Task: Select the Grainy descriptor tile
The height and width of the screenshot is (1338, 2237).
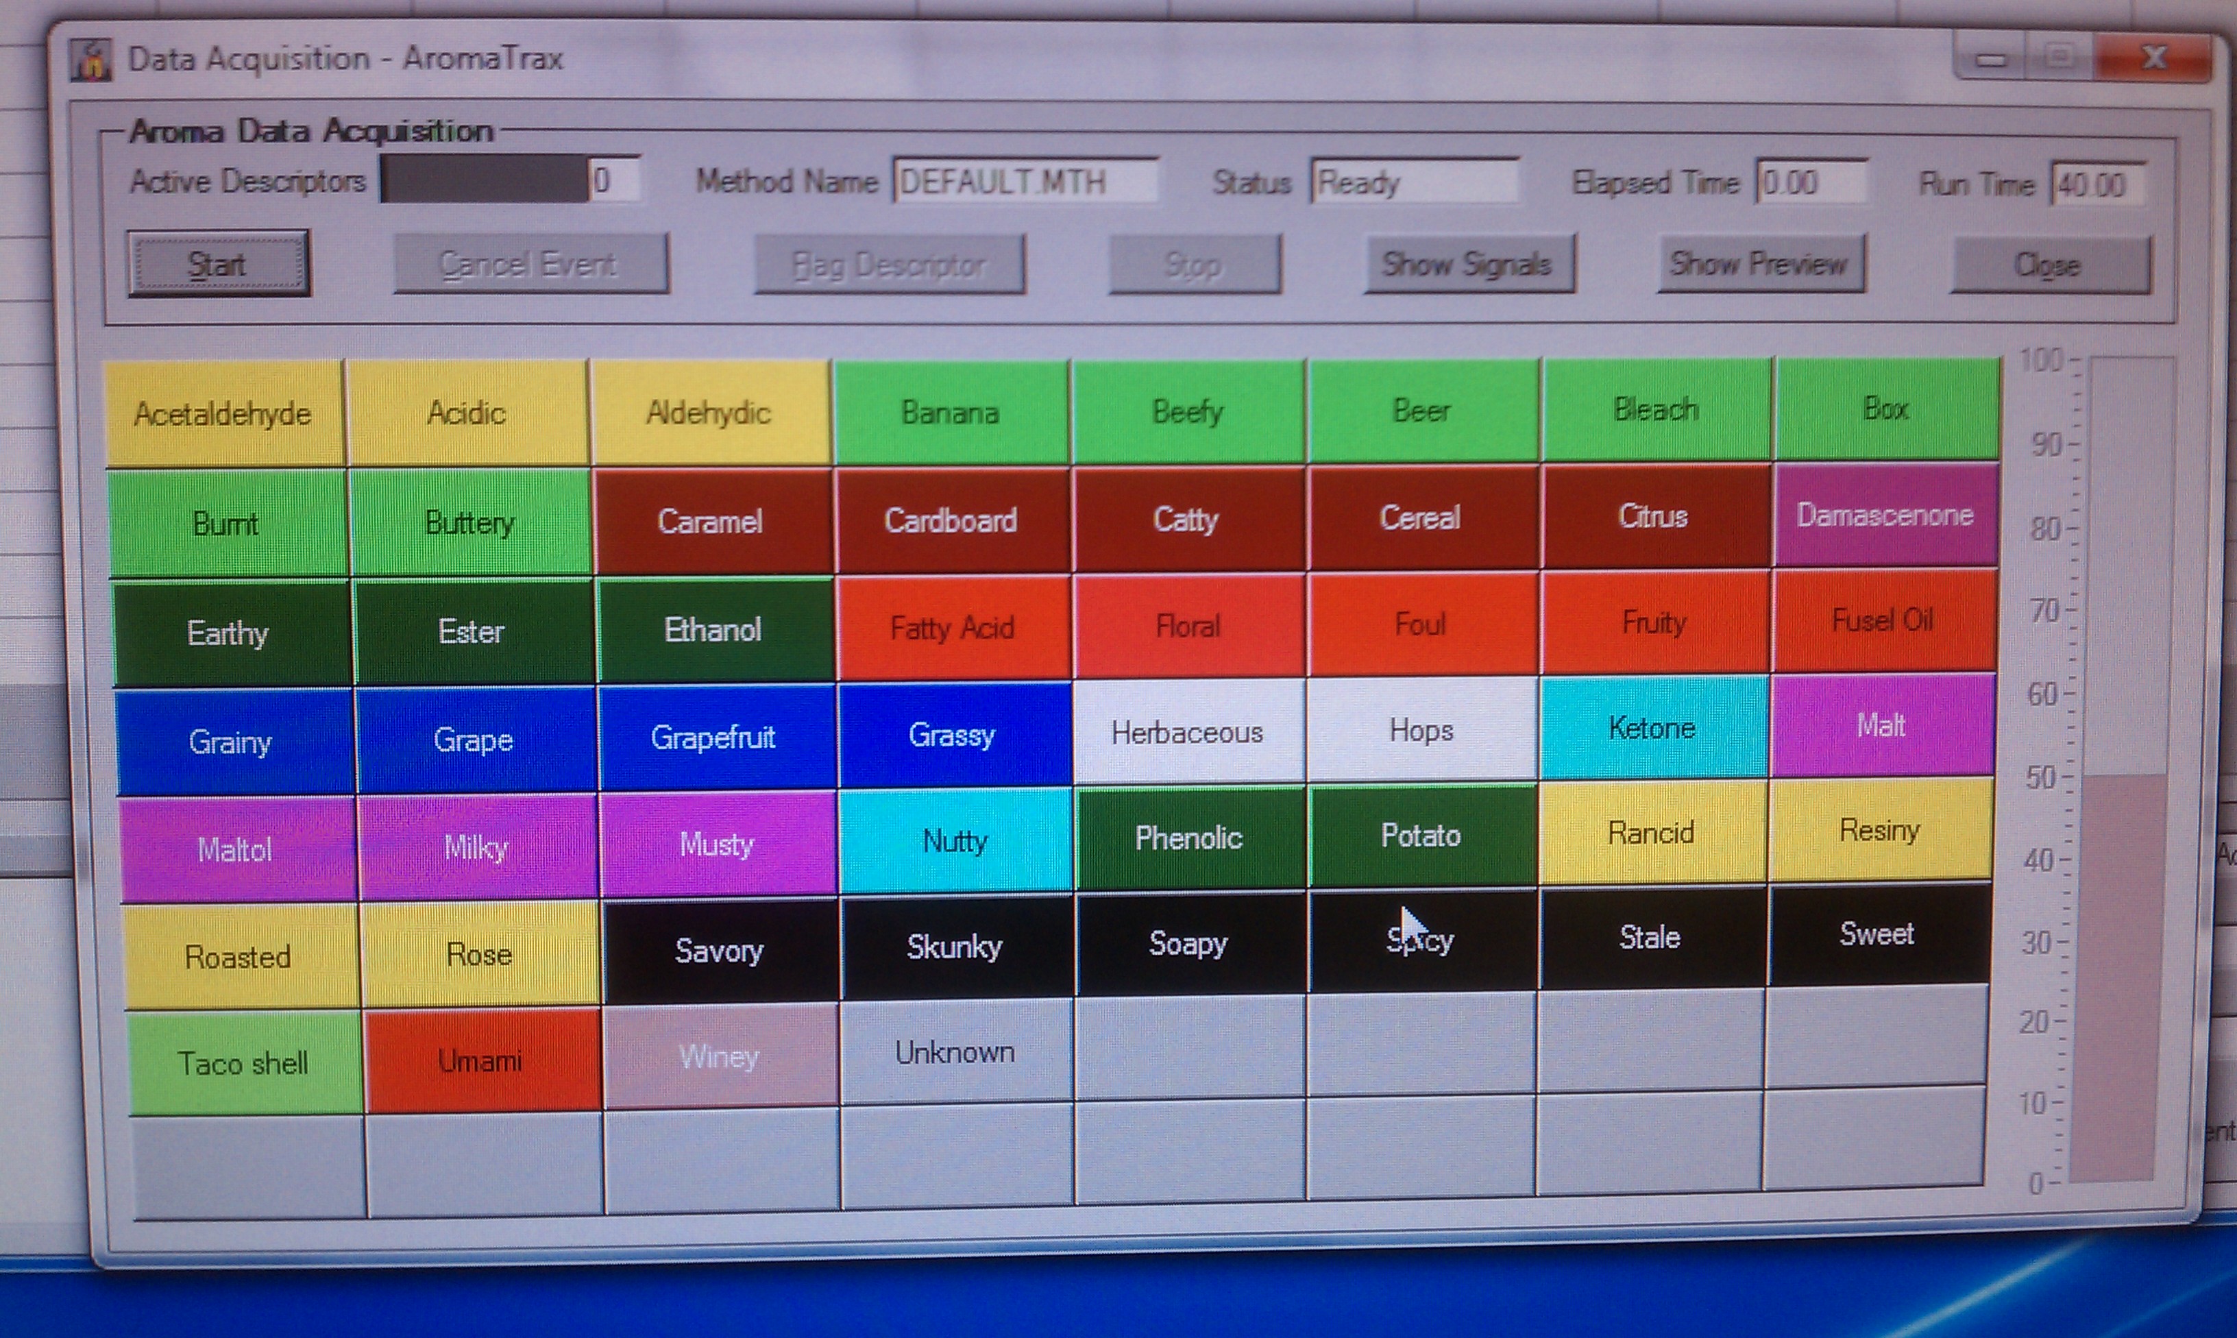Action: point(234,741)
